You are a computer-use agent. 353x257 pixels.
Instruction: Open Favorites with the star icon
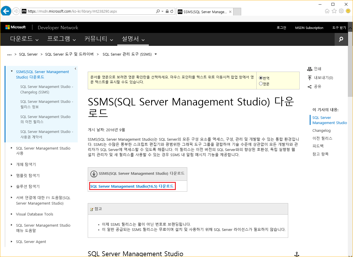pos(334,11)
